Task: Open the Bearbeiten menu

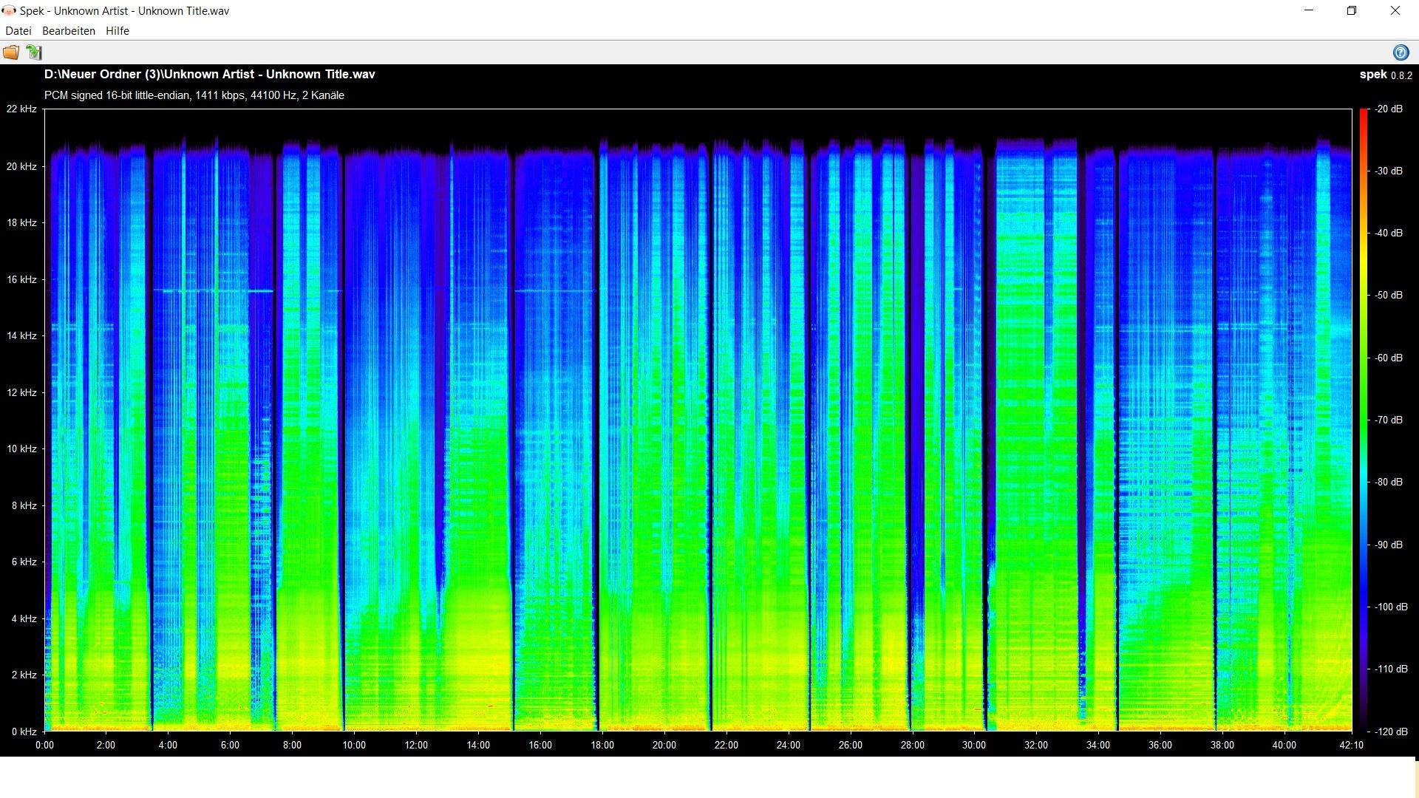Action: click(x=69, y=31)
